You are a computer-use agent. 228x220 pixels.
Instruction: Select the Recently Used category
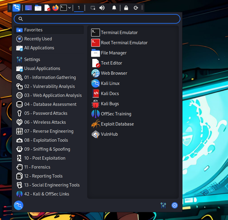tap(49, 39)
